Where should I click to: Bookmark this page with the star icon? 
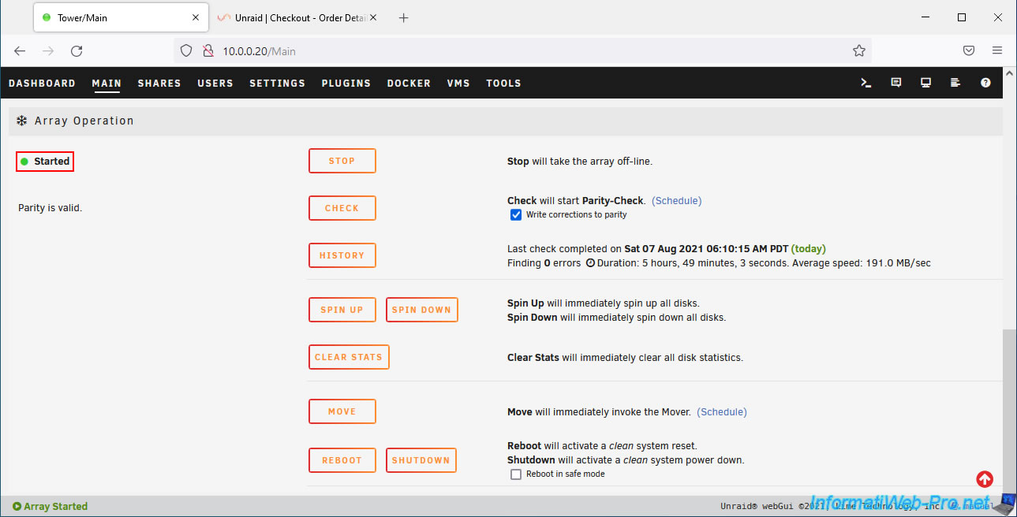tap(859, 50)
